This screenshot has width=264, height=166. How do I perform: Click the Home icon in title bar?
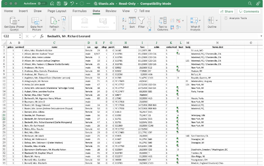52,3
